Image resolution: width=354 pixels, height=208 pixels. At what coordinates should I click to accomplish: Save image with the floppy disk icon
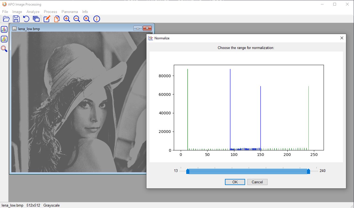[x=16, y=19]
